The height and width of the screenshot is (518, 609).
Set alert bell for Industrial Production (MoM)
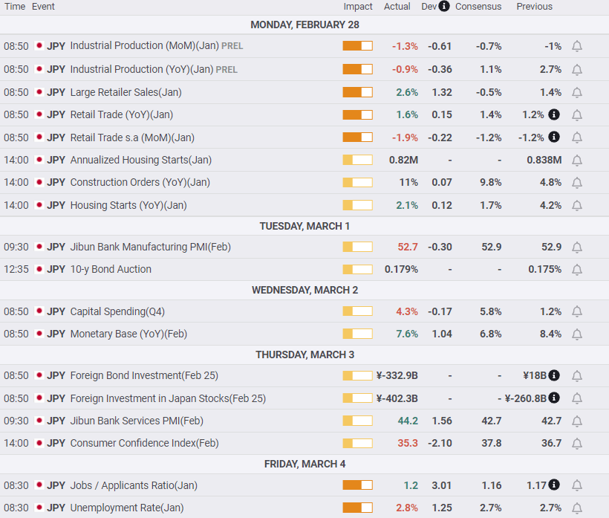[x=577, y=46]
